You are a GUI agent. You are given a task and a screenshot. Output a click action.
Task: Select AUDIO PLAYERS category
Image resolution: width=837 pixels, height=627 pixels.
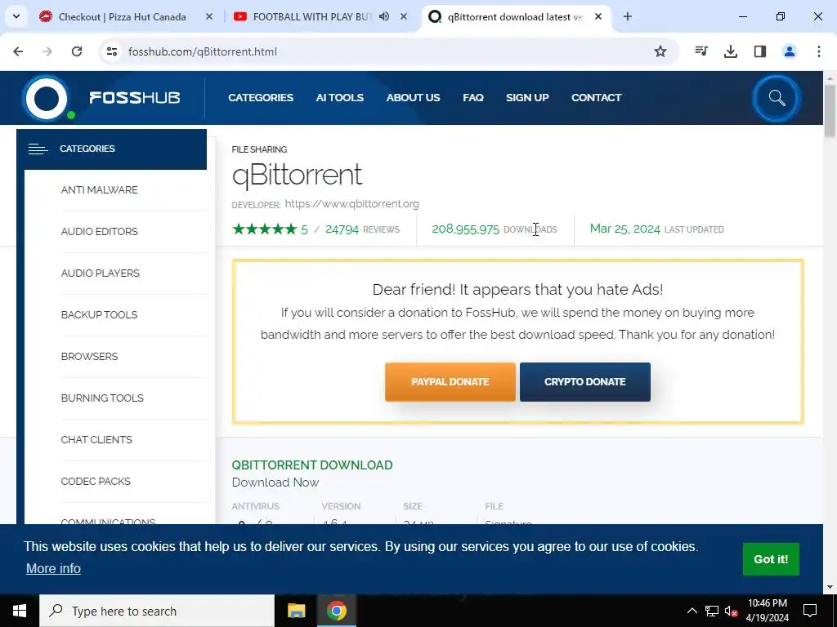point(101,273)
